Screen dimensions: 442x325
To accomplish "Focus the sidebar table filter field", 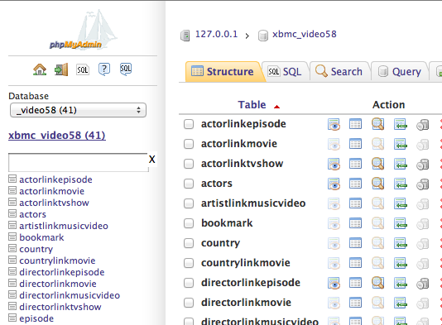I will (x=79, y=162).
